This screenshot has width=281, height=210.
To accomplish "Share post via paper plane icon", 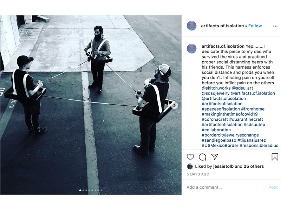I will click(x=215, y=157).
